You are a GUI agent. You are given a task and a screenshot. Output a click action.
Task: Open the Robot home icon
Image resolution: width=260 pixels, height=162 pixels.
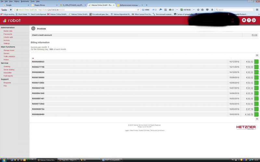coord(244,20)
